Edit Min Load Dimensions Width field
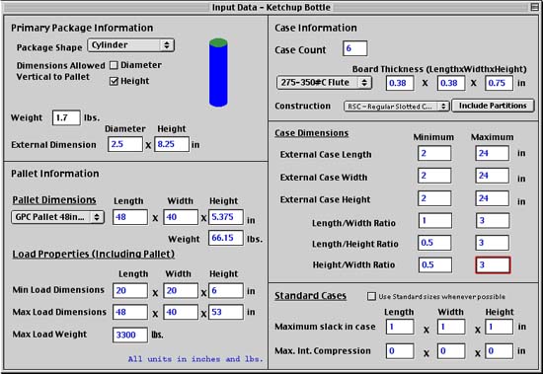 pos(181,290)
